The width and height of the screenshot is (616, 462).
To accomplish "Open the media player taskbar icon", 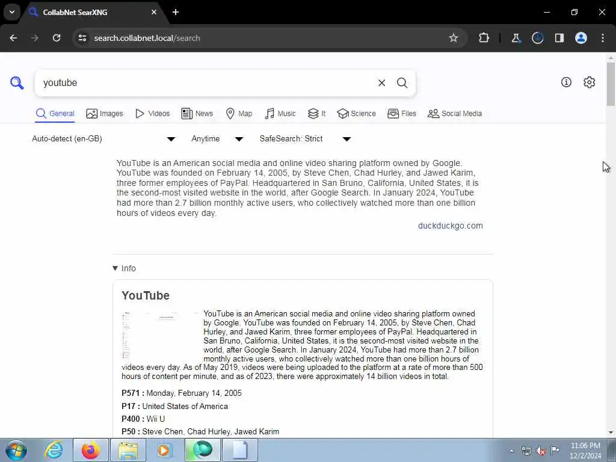I will pyautogui.click(x=164, y=450).
